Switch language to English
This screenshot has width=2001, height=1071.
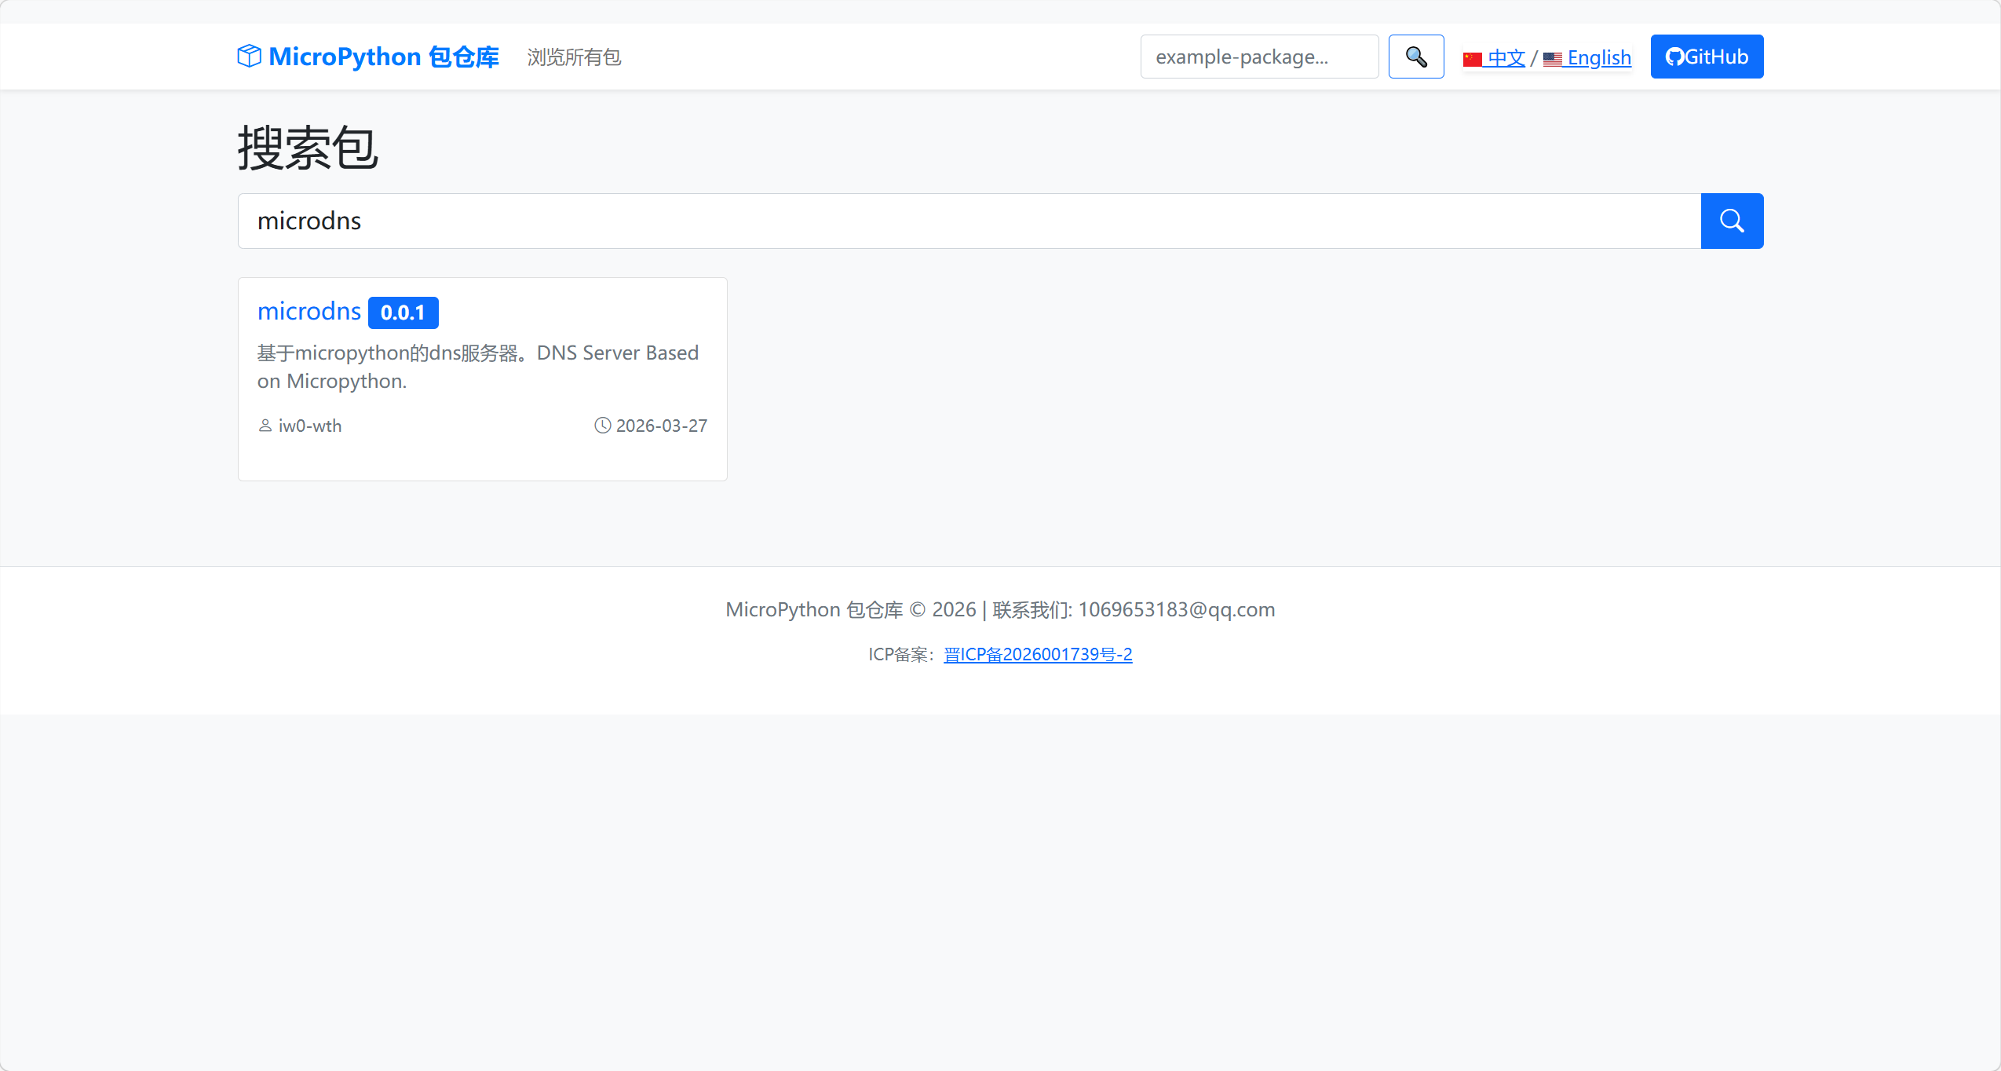click(1598, 57)
